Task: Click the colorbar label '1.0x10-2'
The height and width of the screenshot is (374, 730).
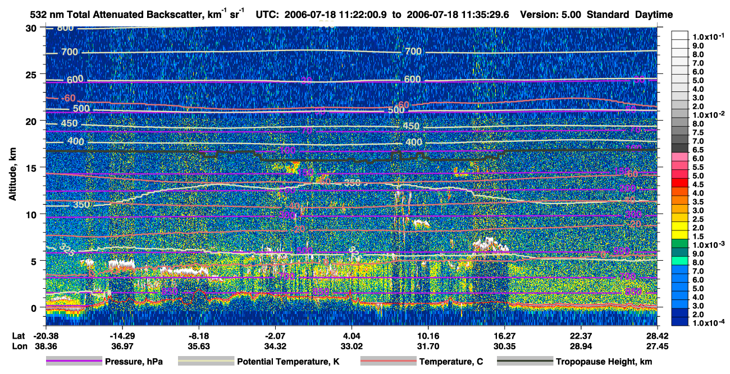Action: click(x=708, y=115)
